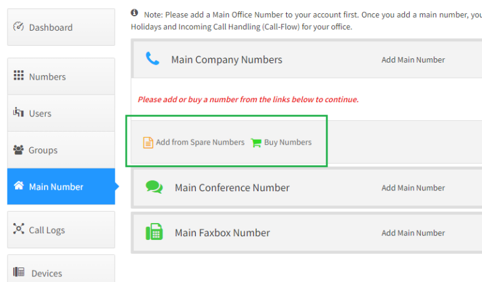Screen dimensions: 482x282
Task: Click the Main Number home icon
Action: click(18, 185)
